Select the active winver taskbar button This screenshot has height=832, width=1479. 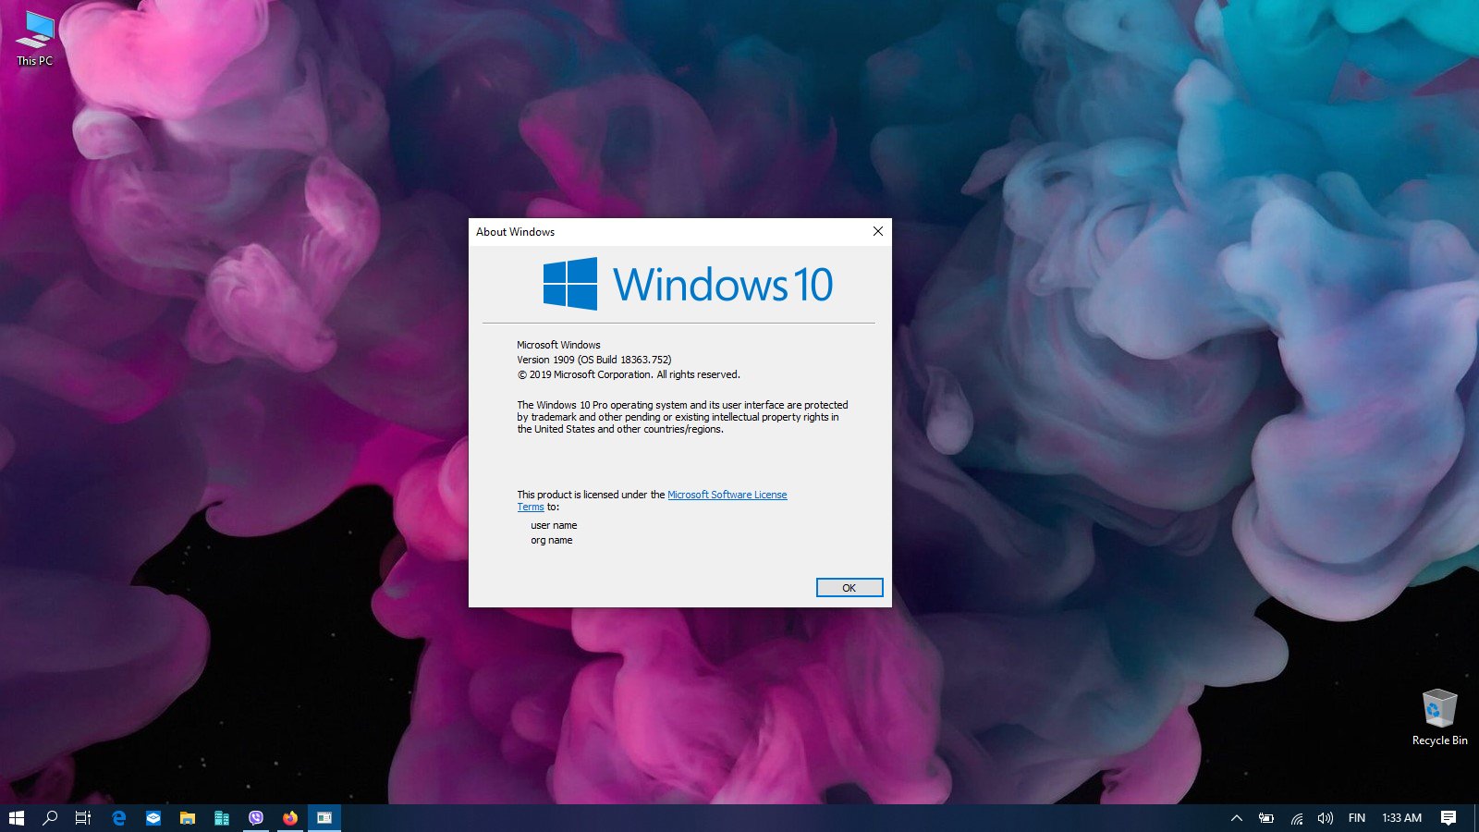click(324, 818)
